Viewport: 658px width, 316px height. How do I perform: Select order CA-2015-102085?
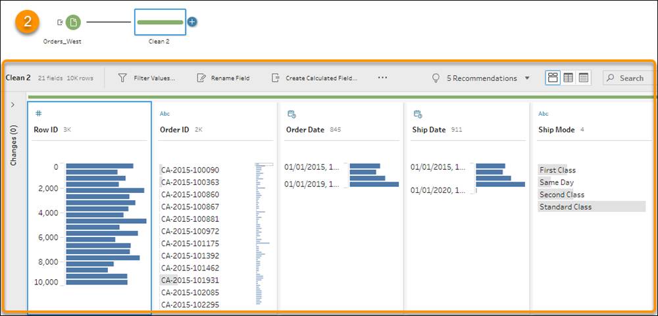[190, 292]
